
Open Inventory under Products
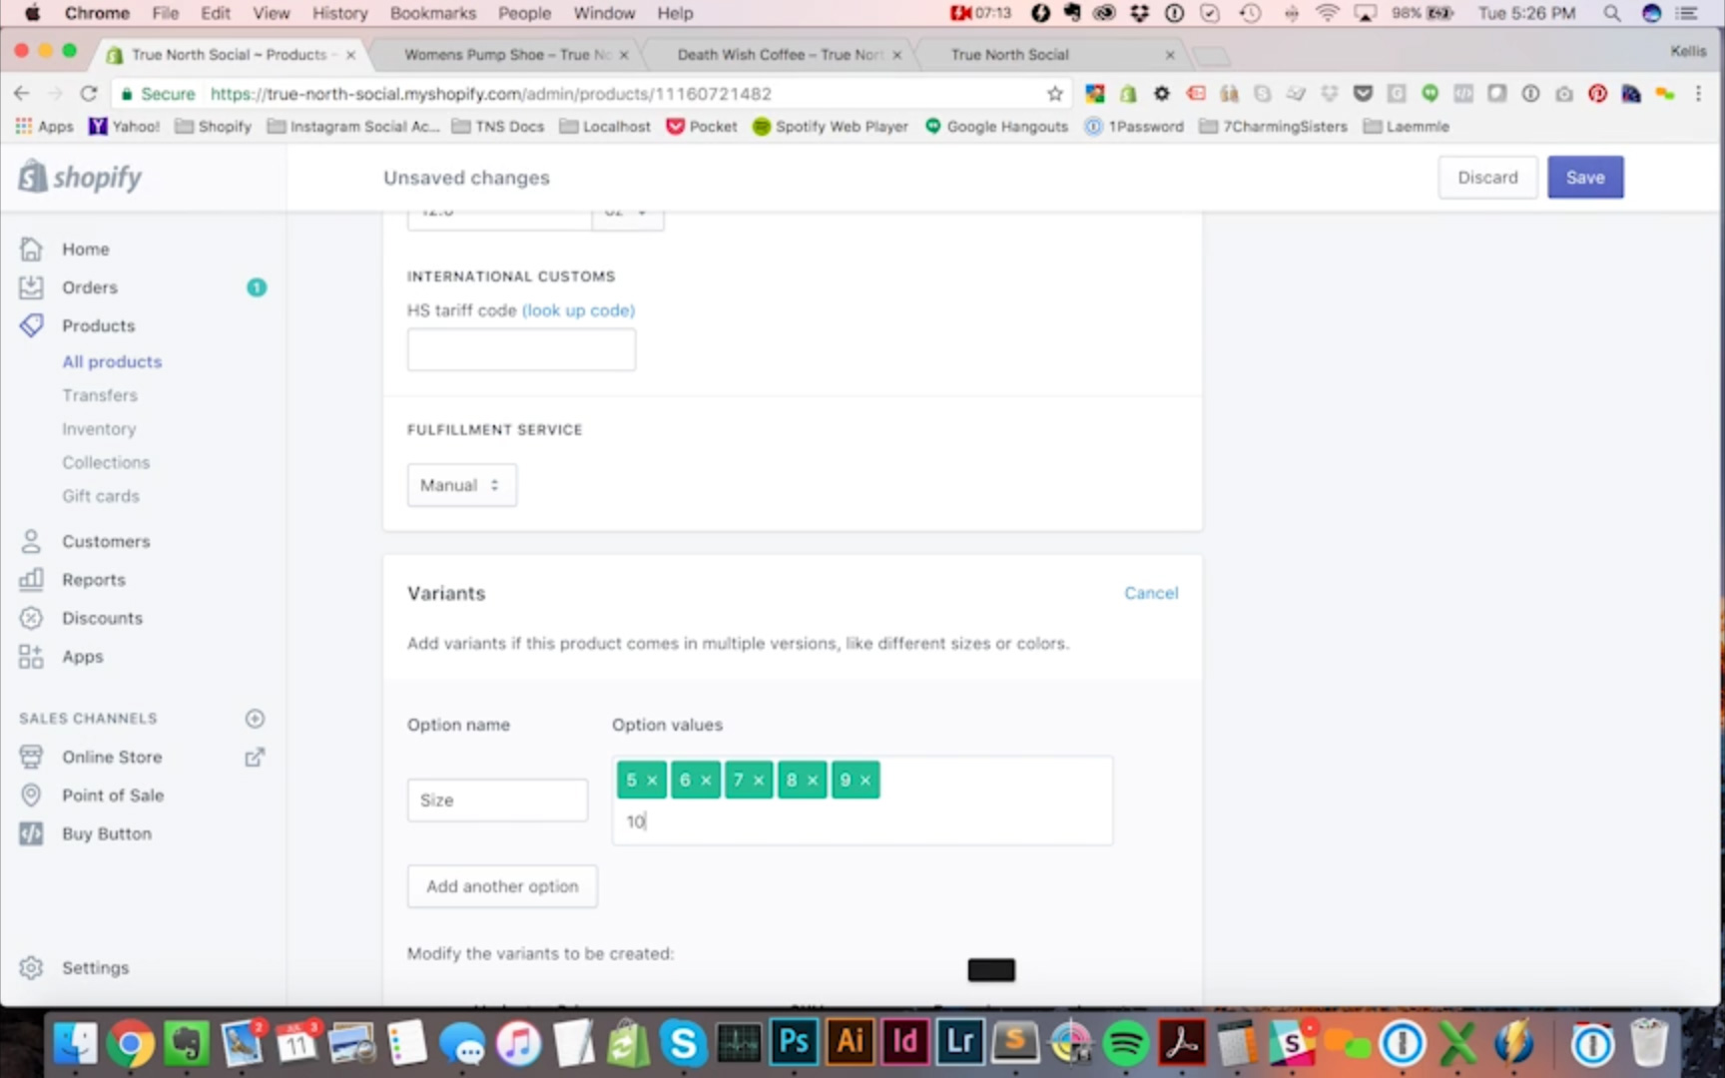point(99,429)
